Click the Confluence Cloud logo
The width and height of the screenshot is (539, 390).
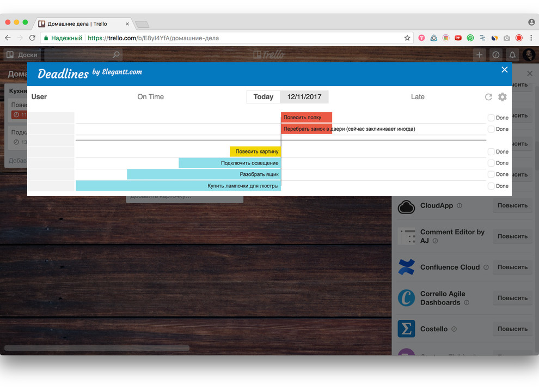406,267
